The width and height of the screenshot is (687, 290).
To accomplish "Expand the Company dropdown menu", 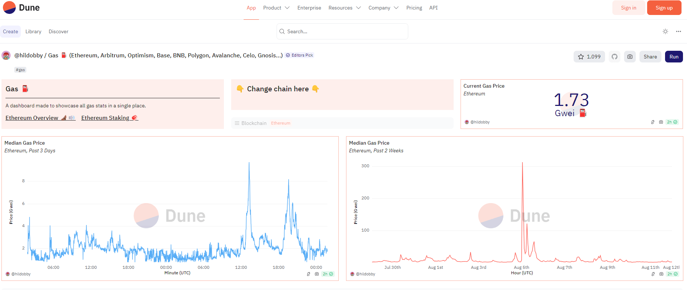I will [383, 8].
